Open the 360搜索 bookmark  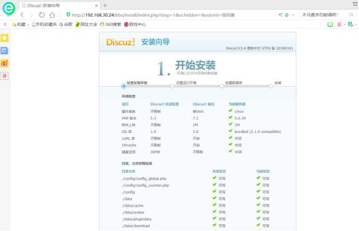tap(111, 24)
